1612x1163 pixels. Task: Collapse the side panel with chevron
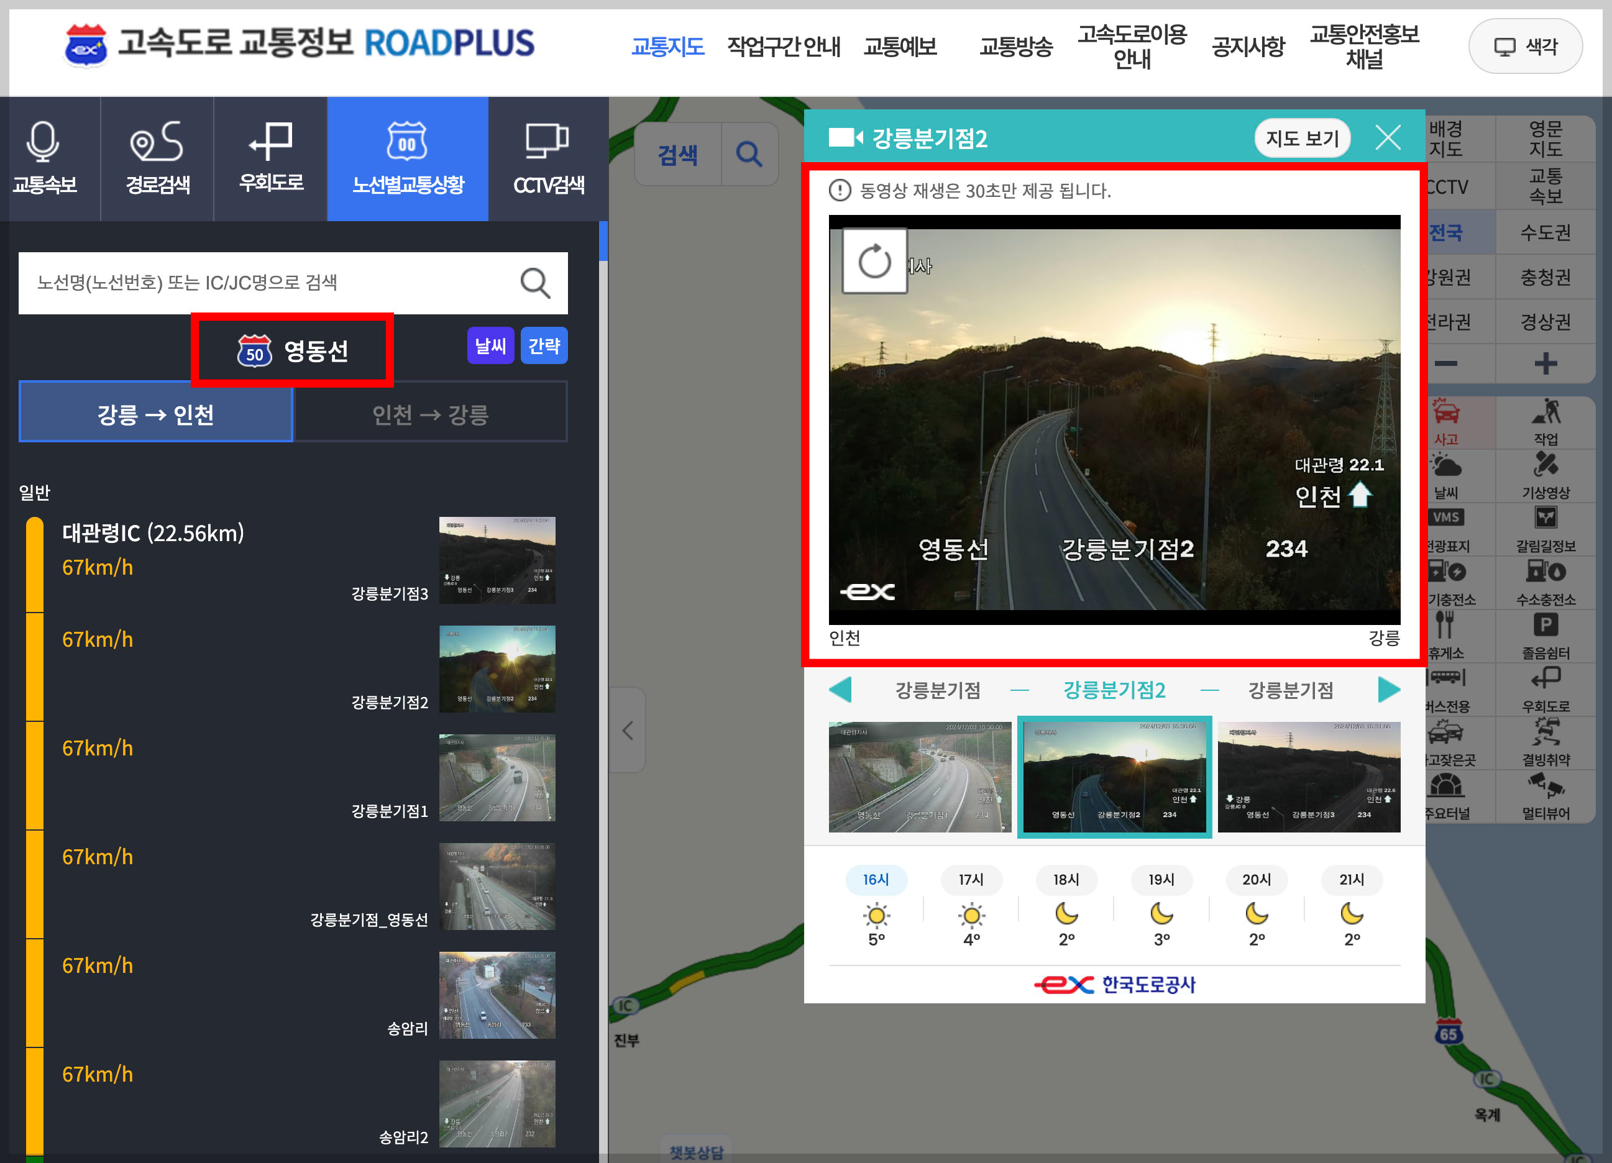point(628,731)
